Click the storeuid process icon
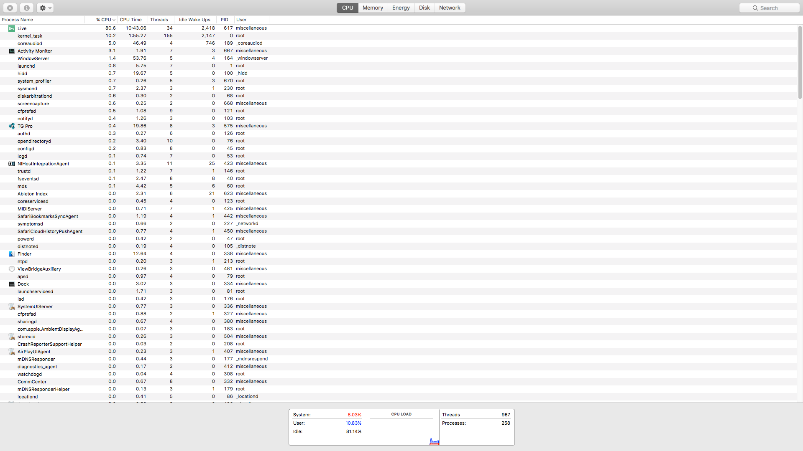Image resolution: width=803 pixels, height=451 pixels. [x=12, y=337]
